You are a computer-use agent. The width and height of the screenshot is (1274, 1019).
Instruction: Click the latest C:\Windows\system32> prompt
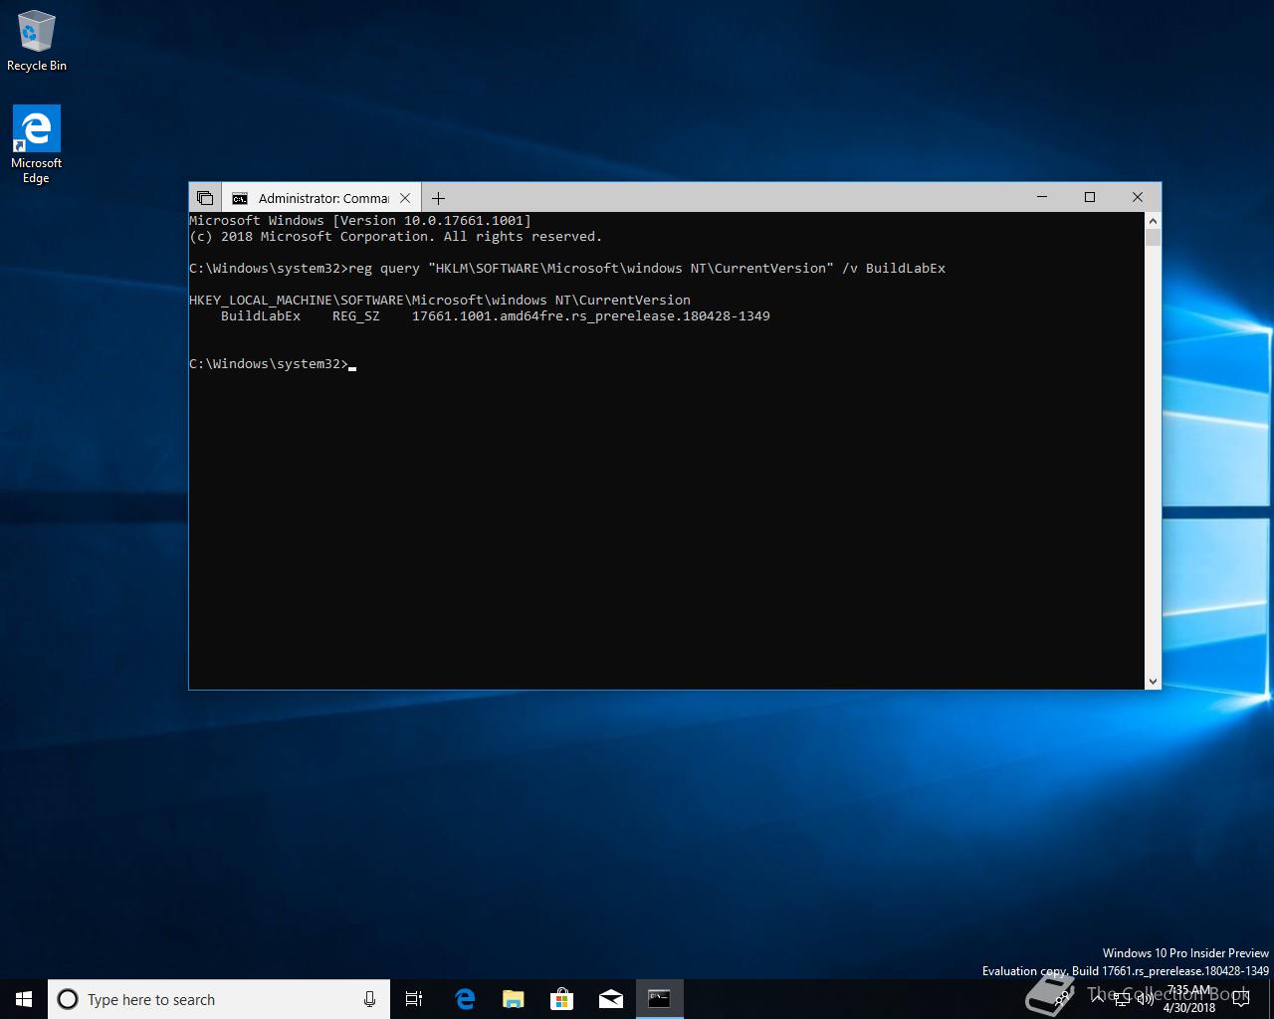(269, 363)
